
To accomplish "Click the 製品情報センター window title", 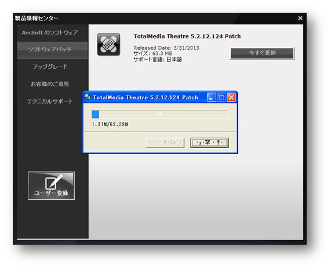I will click(37, 19).
